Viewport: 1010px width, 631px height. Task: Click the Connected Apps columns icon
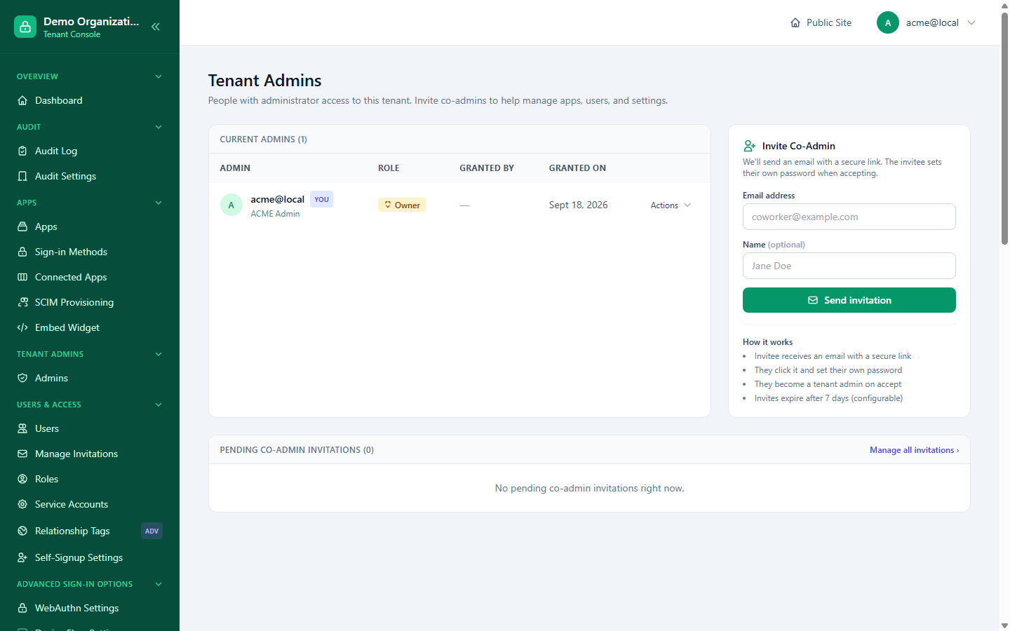pos(22,277)
